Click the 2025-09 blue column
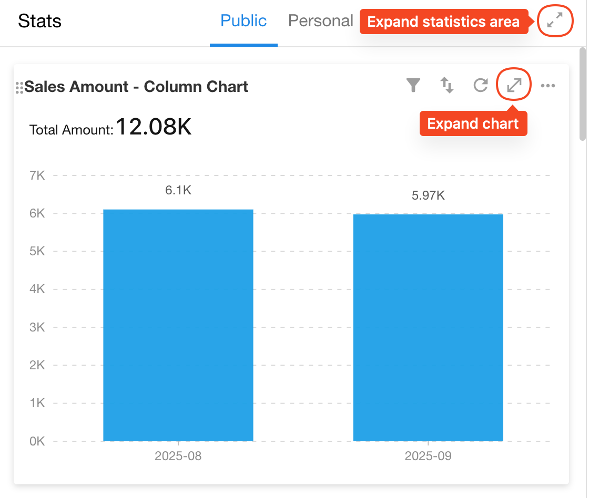589x498 pixels. [428, 327]
